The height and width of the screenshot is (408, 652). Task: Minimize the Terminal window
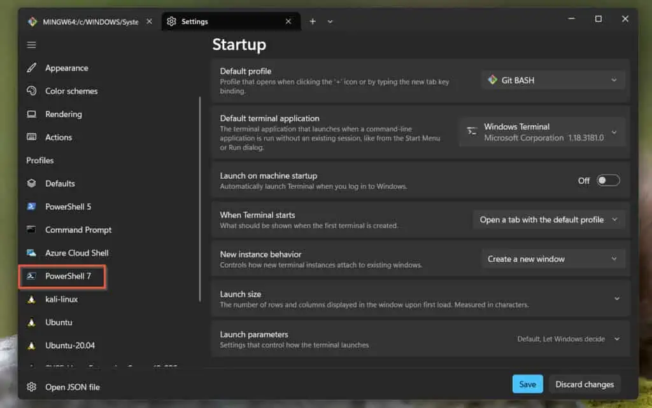(571, 18)
